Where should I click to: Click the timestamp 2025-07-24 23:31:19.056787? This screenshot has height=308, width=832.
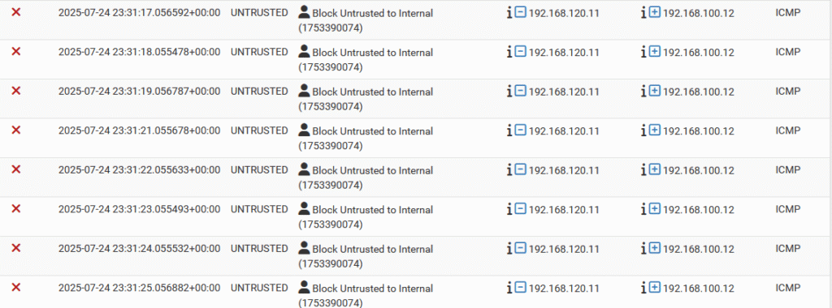click(x=139, y=91)
